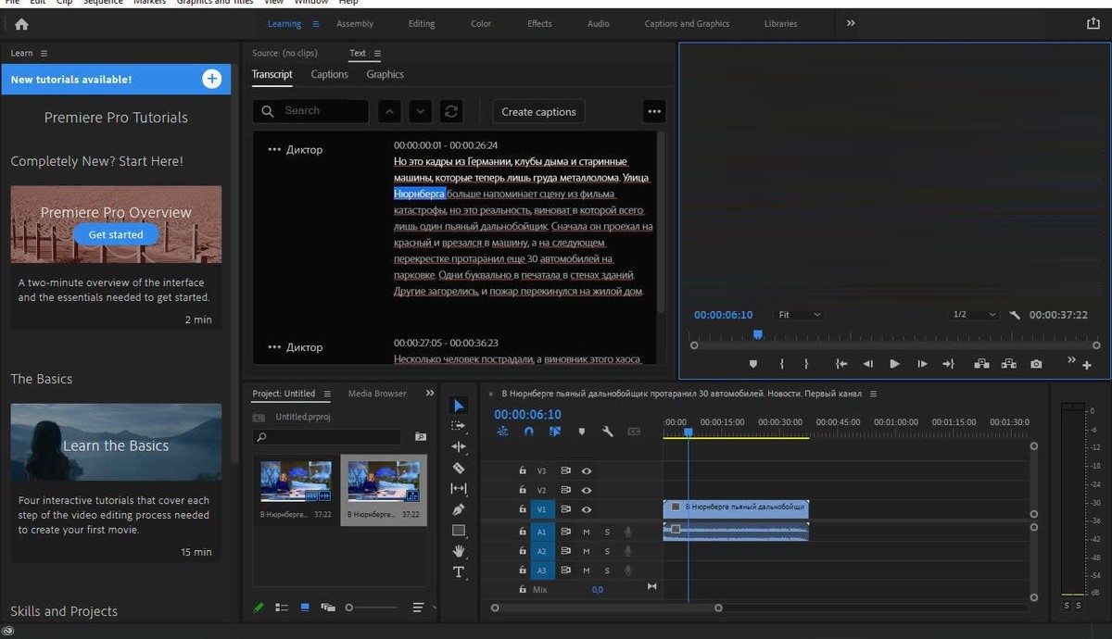Screen dimensions: 1112x639
Task: Click the Home icon
Action: coord(21,24)
